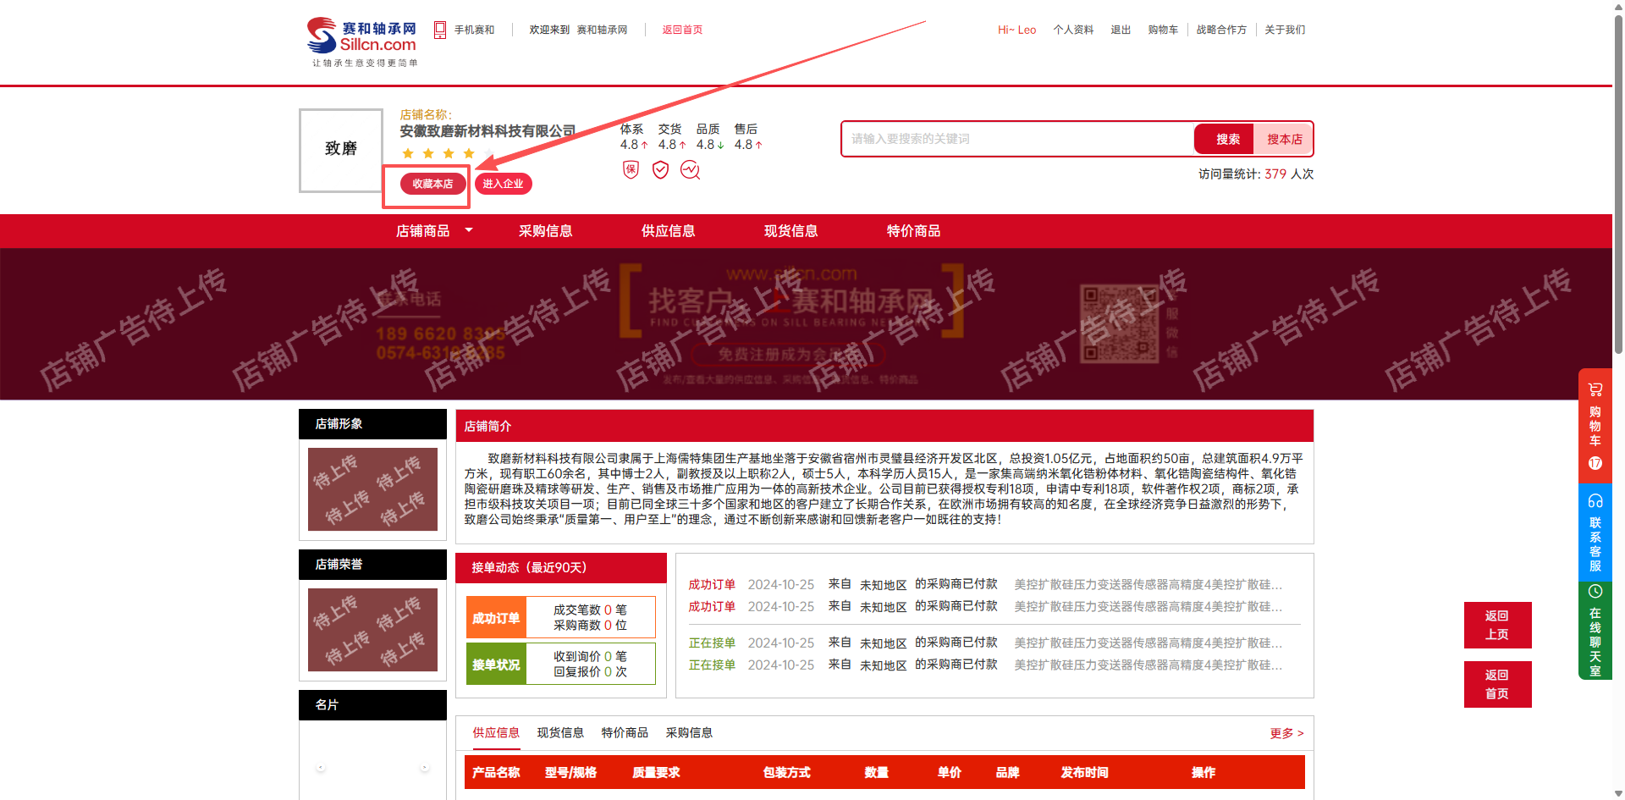The width and height of the screenshot is (1625, 800).
Task: Focus the keyword search input field
Action: [1016, 140]
